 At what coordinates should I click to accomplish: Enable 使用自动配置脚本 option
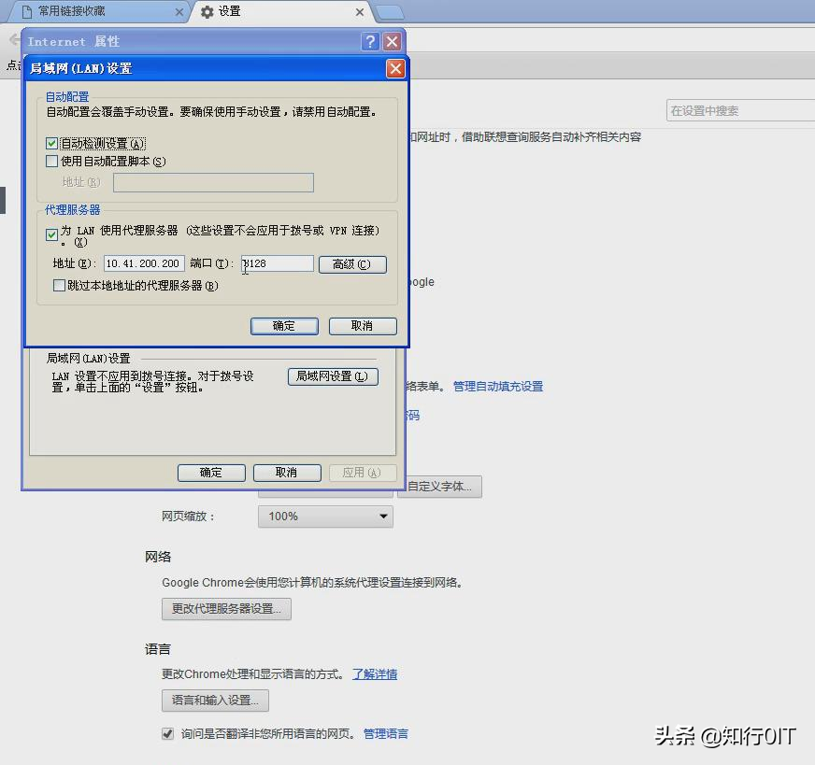coord(52,161)
